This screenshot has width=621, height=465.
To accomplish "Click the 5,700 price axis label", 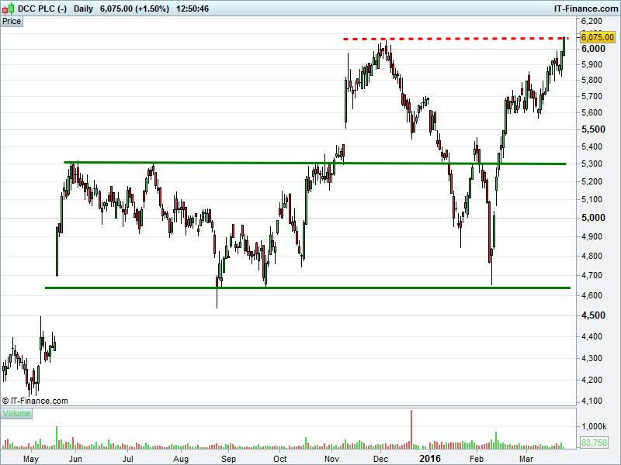I will click(592, 96).
